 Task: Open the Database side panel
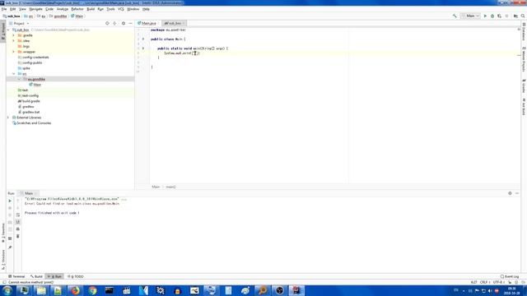(524, 31)
